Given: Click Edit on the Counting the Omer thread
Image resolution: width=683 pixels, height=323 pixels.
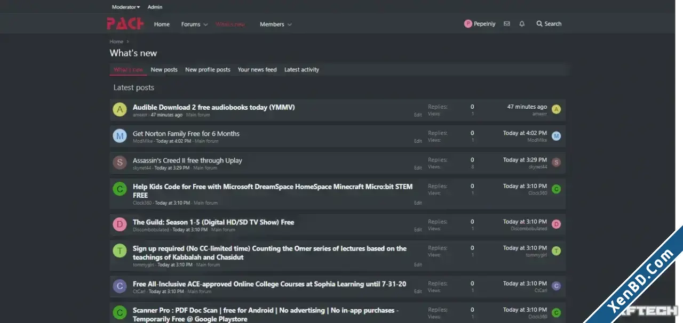Looking at the screenshot, I should (418, 265).
